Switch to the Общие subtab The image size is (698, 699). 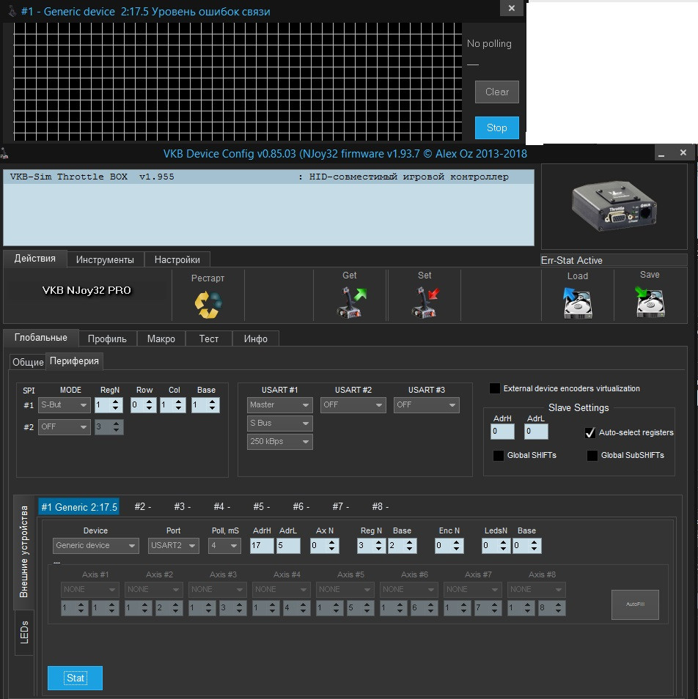(x=28, y=362)
